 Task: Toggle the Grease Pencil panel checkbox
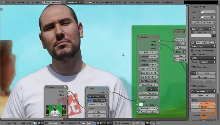(195, 67)
